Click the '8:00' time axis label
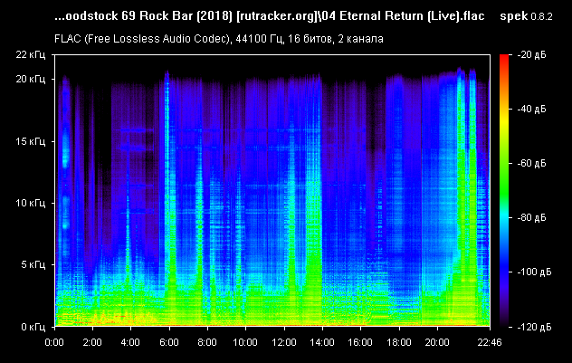This screenshot has height=363, width=572. tap(207, 342)
